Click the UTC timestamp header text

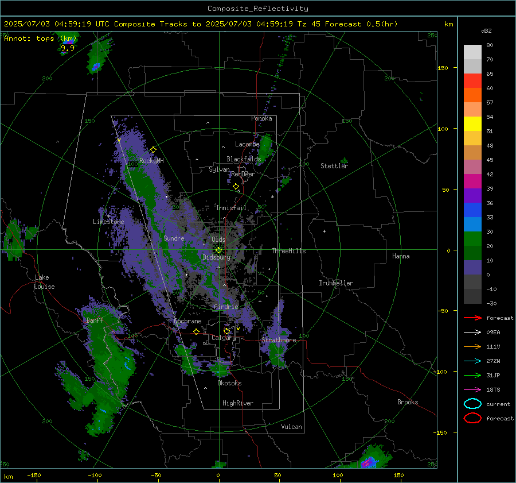(x=201, y=24)
